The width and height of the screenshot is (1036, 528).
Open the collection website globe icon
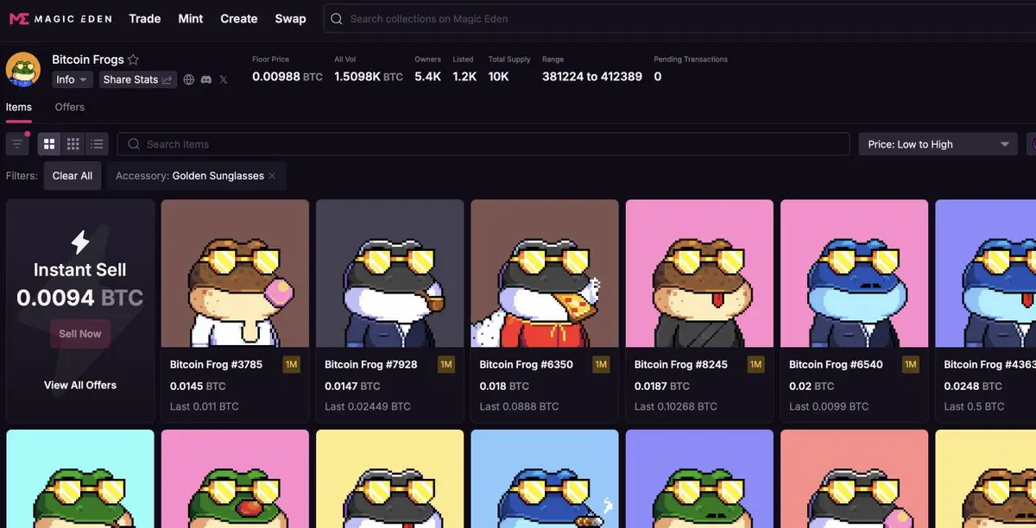(x=189, y=79)
